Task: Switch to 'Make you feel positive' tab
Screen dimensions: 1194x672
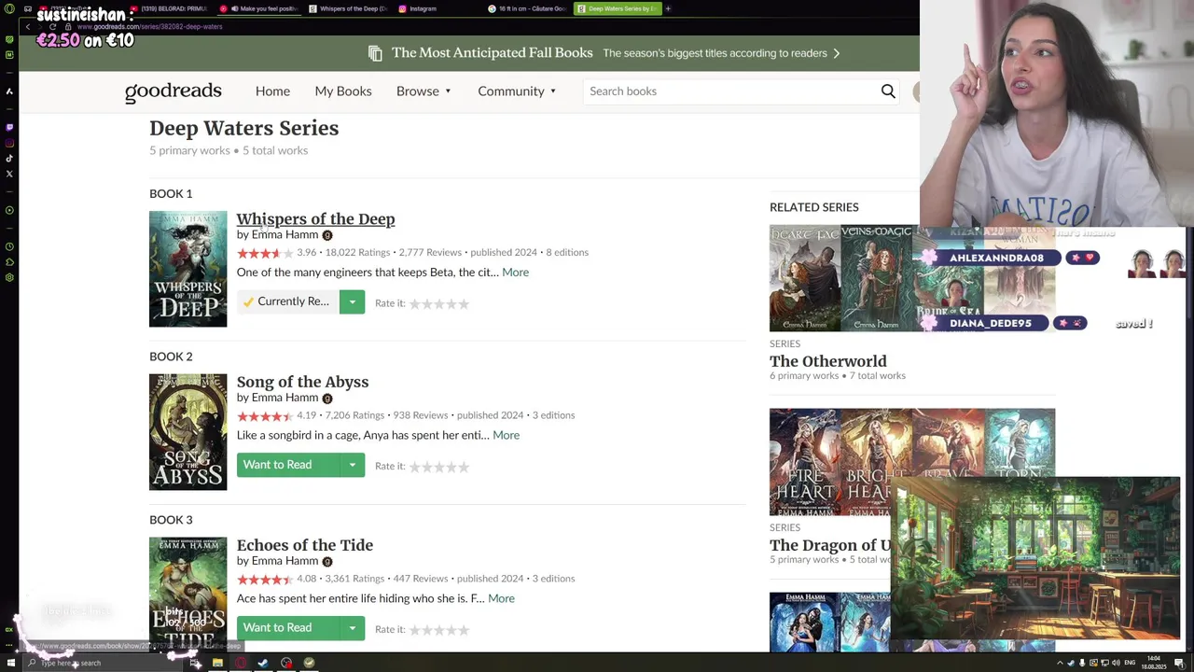Action: 258,8
